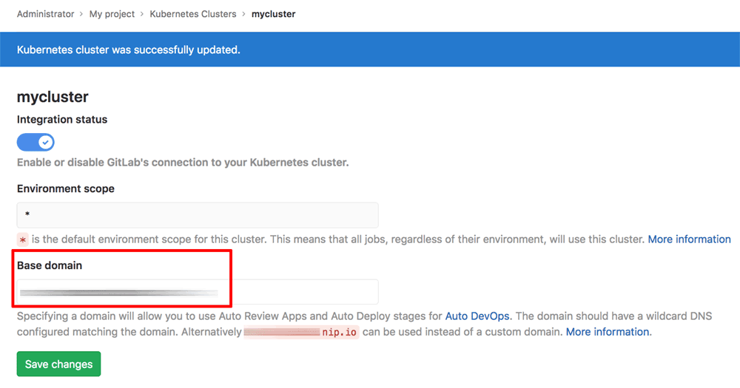This screenshot has width=740, height=388.
Task: Click the Base domain label
Action: [50, 265]
